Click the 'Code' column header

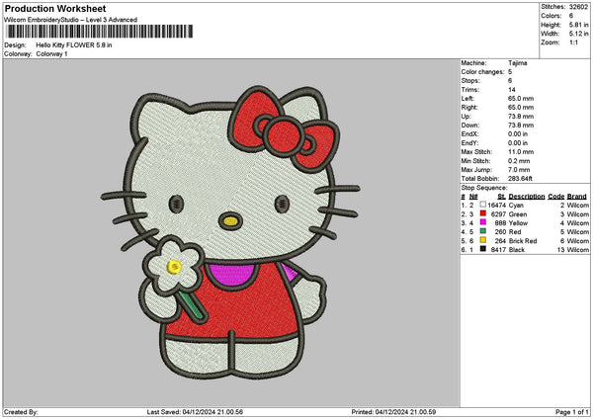[555, 197]
